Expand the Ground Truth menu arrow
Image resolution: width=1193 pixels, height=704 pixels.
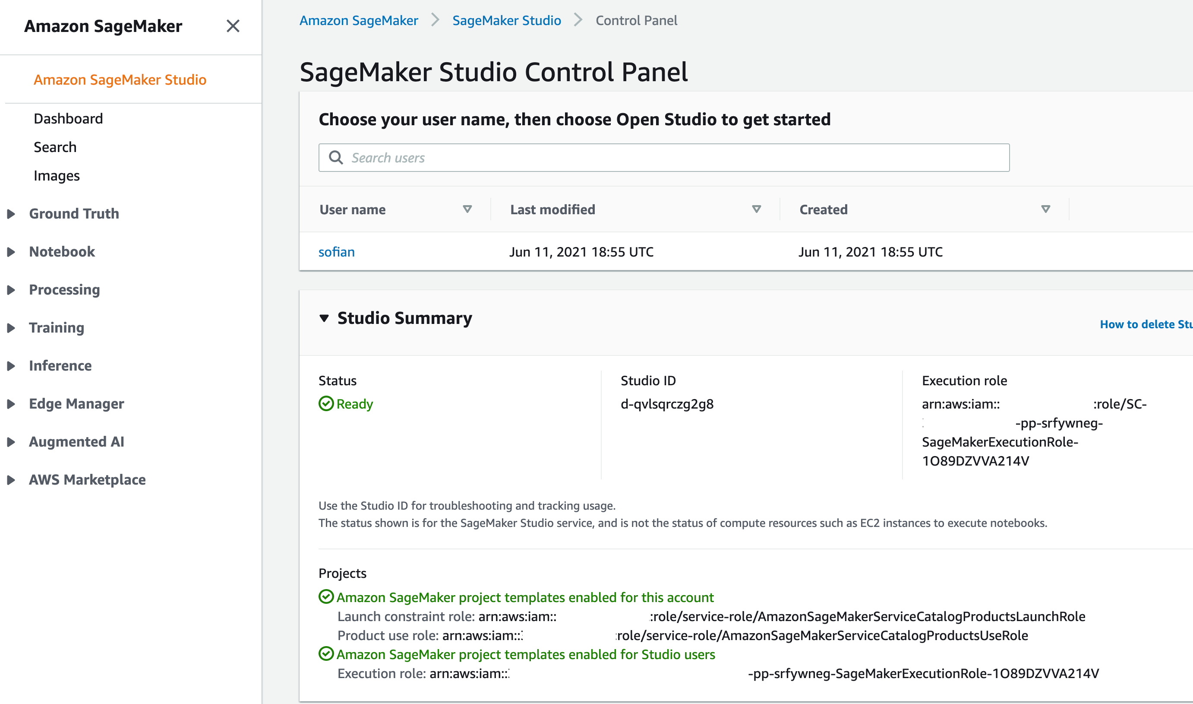point(11,214)
